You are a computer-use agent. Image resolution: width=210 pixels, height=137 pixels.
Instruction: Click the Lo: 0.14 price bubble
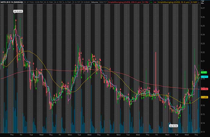(x=173, y=126)
